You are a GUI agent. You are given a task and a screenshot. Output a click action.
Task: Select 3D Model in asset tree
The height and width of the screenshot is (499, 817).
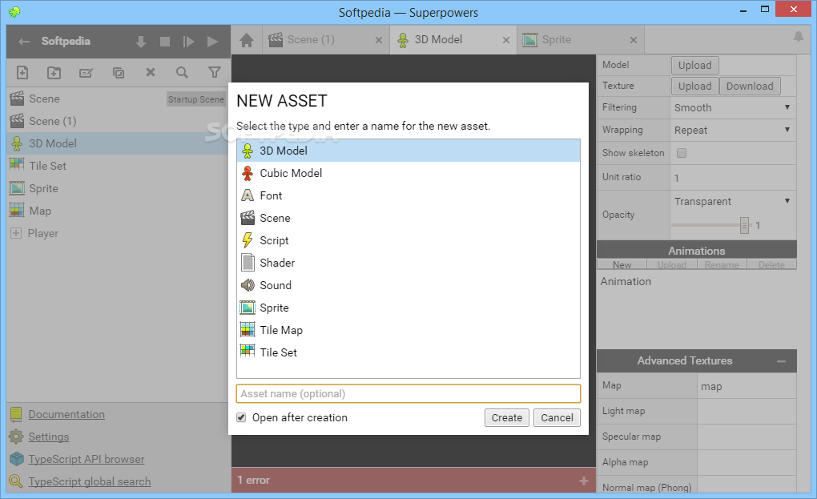pyautogui.click(x=118, y=143)
